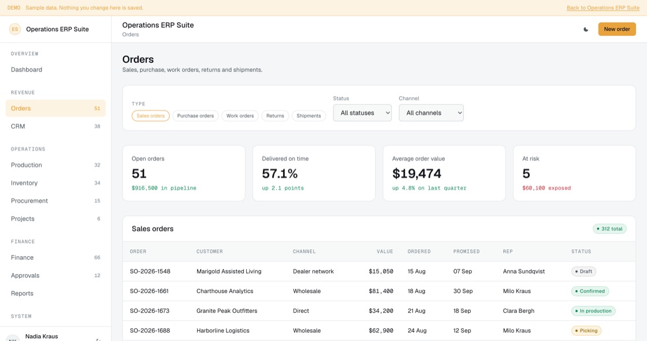Image resolution: width=647 pixels, height=341 pixels.
Task: Click the Picking status badge
Action: click(586, 331)
